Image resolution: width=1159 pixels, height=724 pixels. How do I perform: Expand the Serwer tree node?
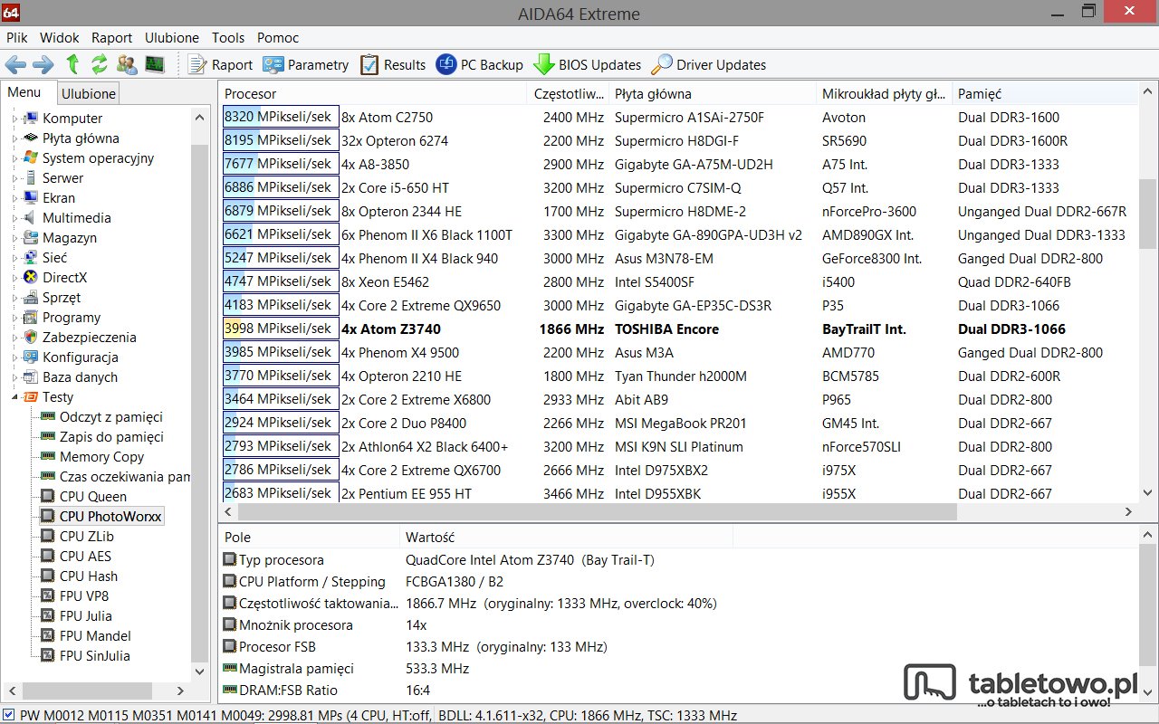pyautogui.click(x=14, y=178)
